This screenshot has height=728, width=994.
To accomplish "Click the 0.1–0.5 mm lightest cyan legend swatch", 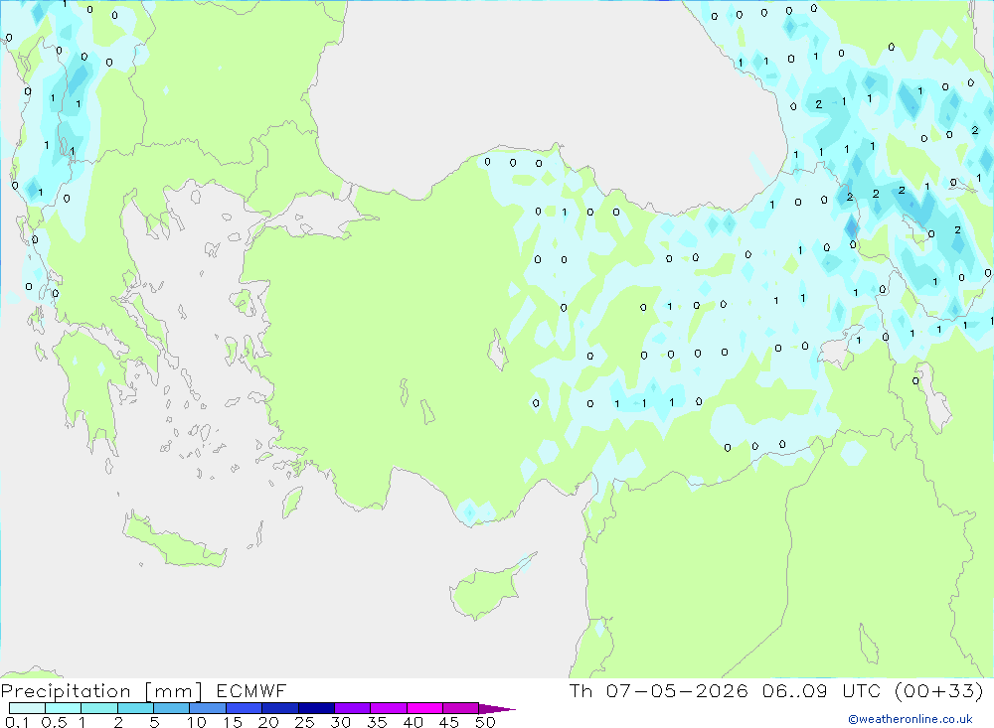I will coord(27,708).
